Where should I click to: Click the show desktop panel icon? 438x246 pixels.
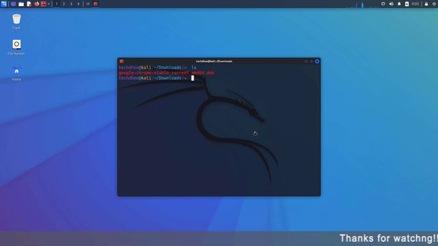click(13, 4)
